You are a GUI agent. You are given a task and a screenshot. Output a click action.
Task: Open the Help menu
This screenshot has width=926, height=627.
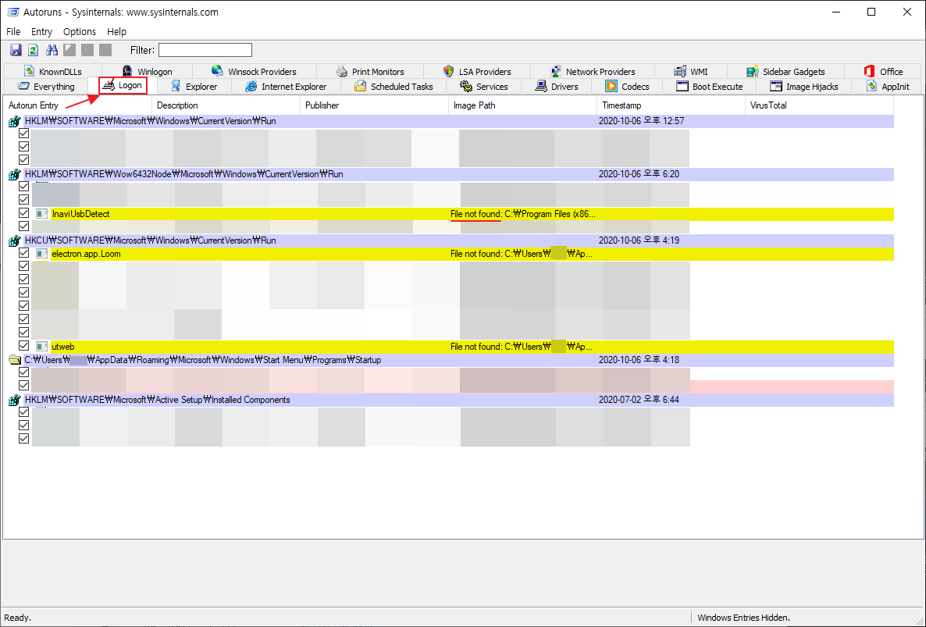(x=116, y=31)
